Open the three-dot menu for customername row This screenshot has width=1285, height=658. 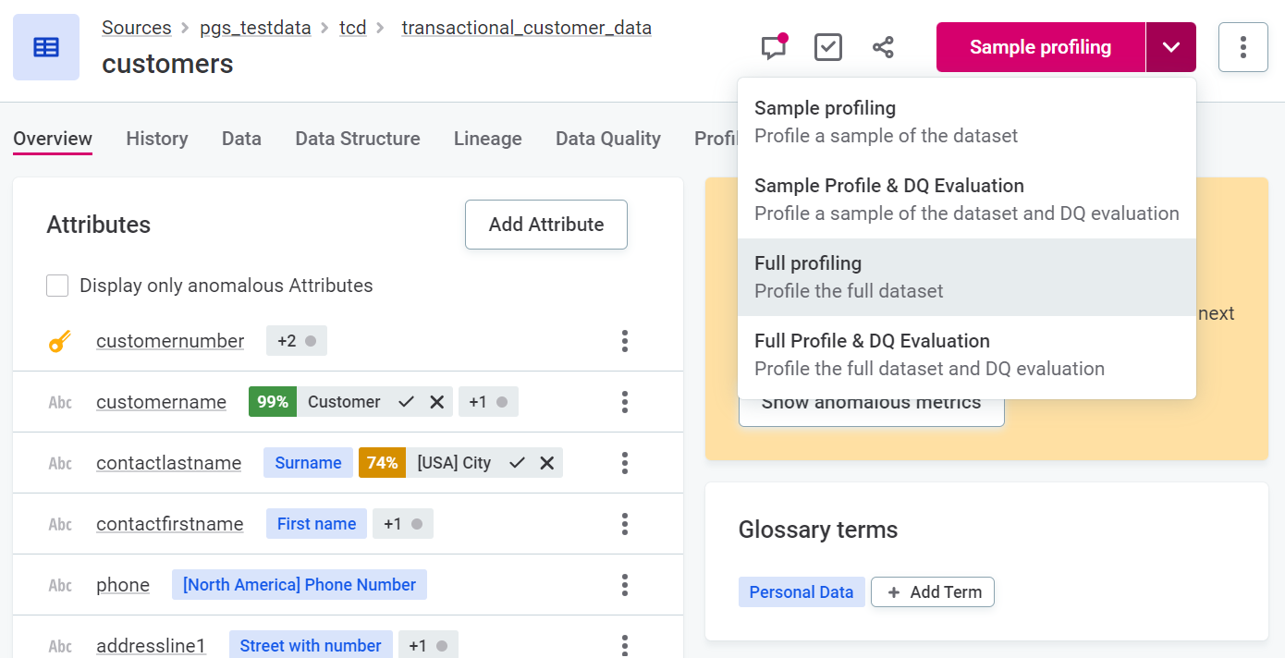point(625,402)
